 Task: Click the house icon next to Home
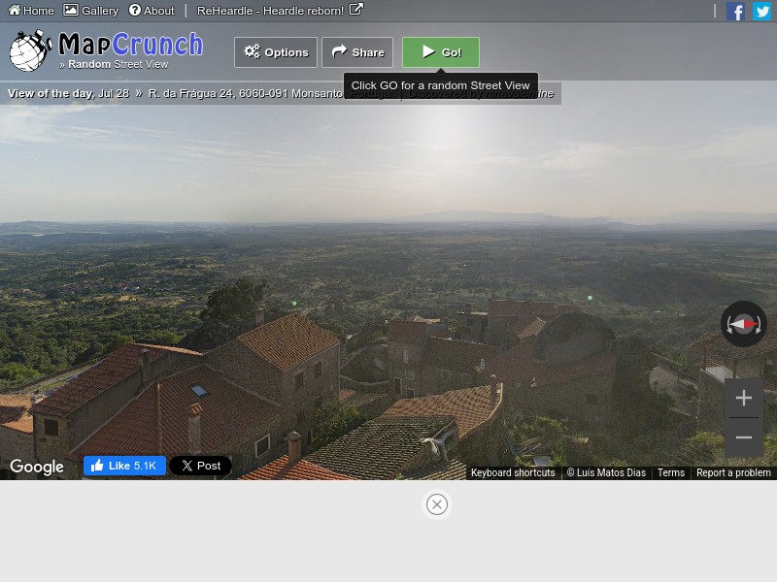pos(15,10)
